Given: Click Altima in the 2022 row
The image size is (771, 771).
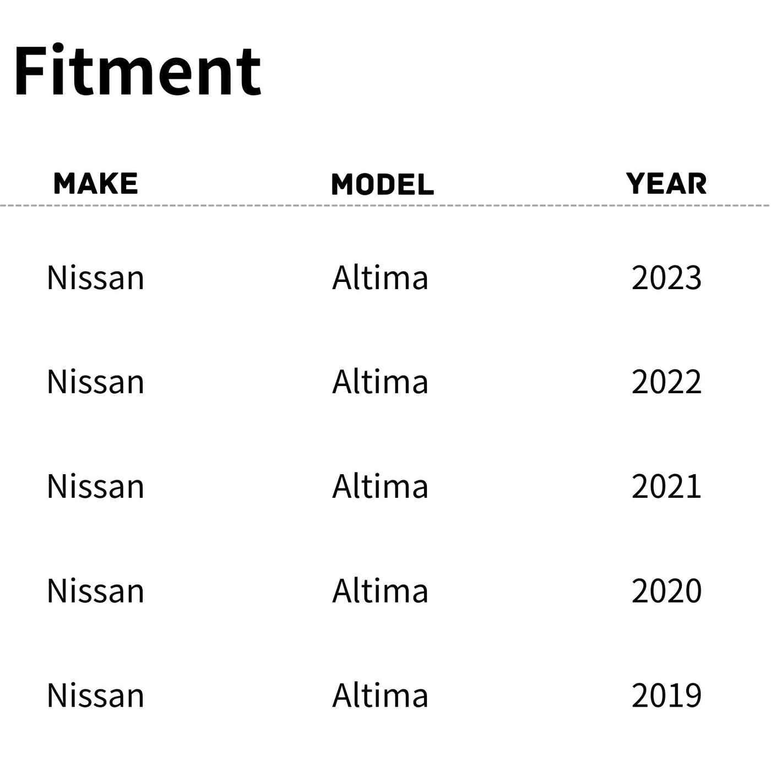Looking at the screenshot, I should click(380, 382).
